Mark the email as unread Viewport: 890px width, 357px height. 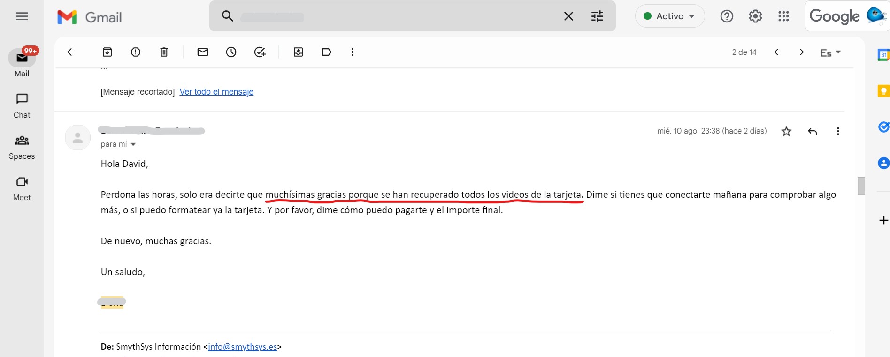pos(203,52)
